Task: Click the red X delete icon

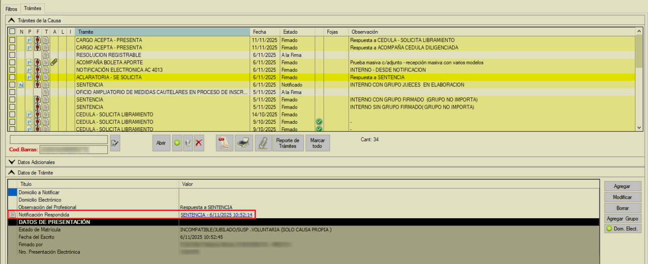Action: coord(199,143)
